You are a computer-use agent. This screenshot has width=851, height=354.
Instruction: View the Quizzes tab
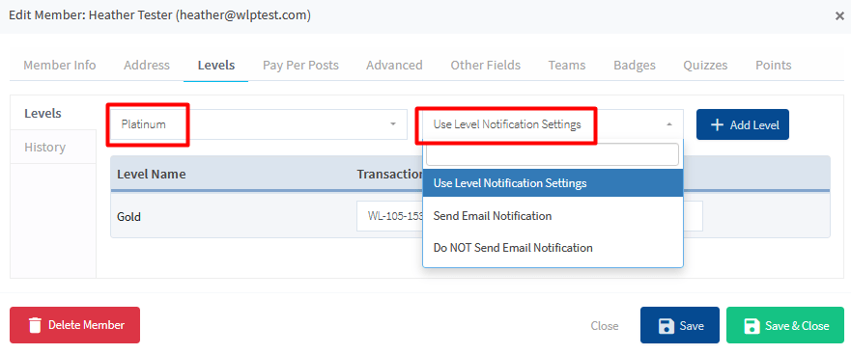705,65
